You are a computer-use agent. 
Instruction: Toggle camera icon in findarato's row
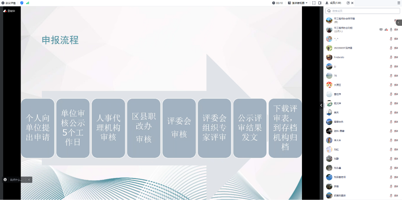click(396, 57)
